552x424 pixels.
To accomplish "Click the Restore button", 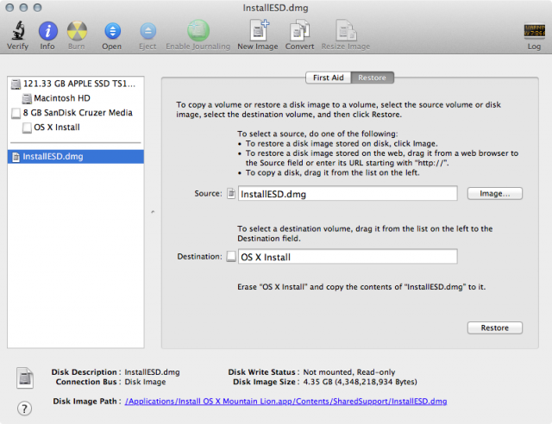I will click(494, 327).
